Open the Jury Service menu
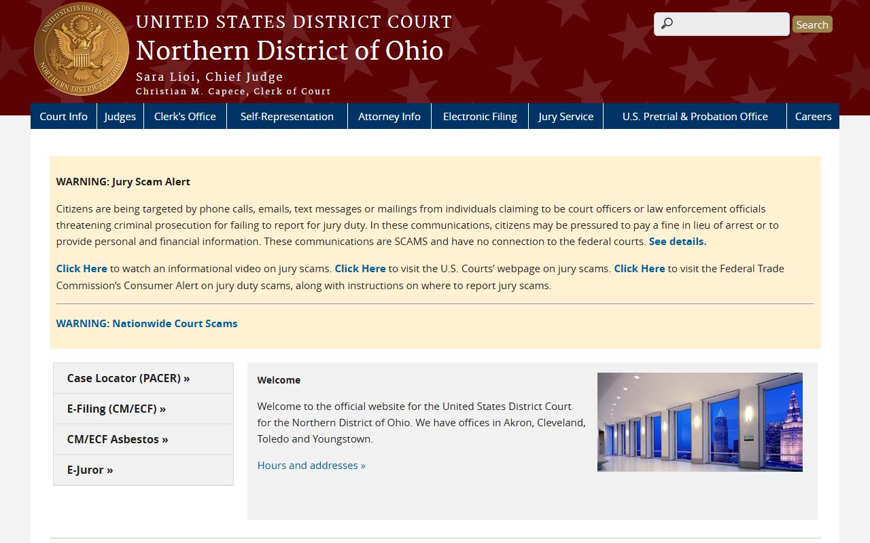The width and height of the screenshot is (870, 543). point(565,116)
